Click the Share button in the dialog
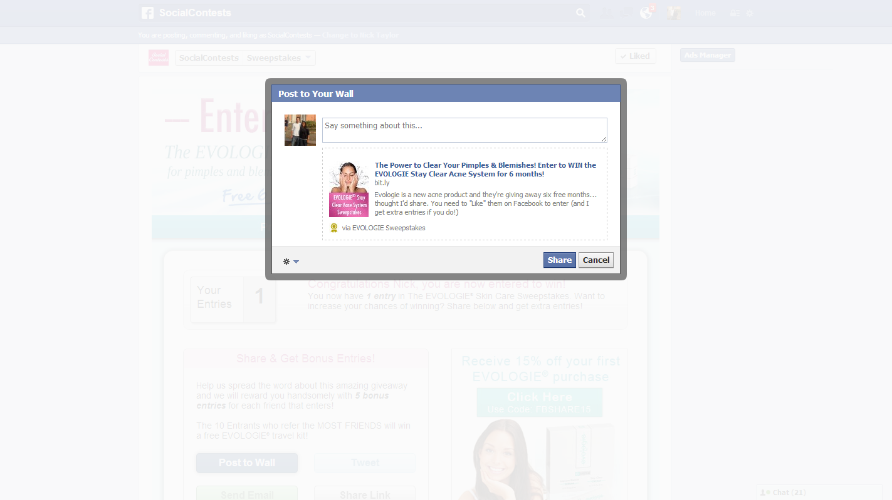The width and height of the screenshot is (892, 500). click(559, 260)
